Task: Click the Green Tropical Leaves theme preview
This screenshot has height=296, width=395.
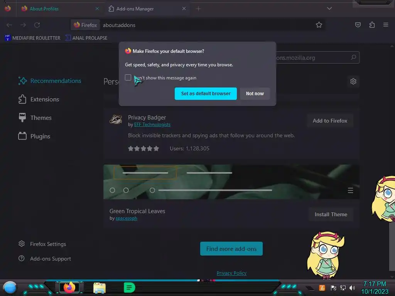Action: pyautogui.click(x=231, y=182)
